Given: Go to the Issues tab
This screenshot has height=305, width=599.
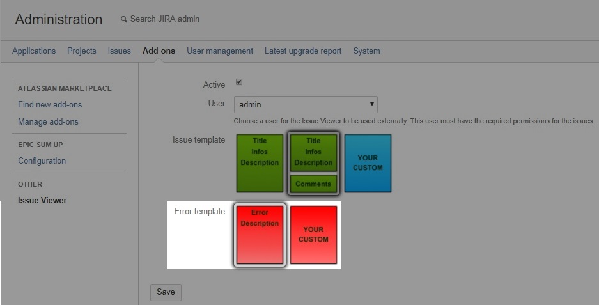Looking at the screenshot, I should (x=120, y=51).
